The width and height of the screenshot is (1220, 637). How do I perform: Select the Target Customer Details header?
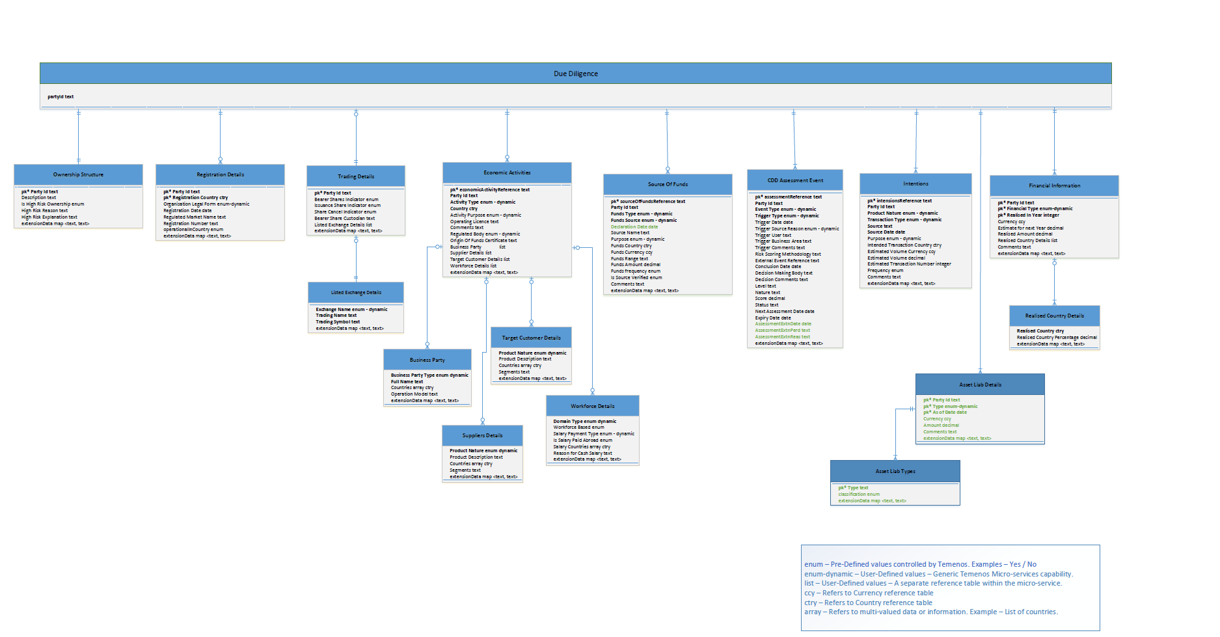coord(531,338)
